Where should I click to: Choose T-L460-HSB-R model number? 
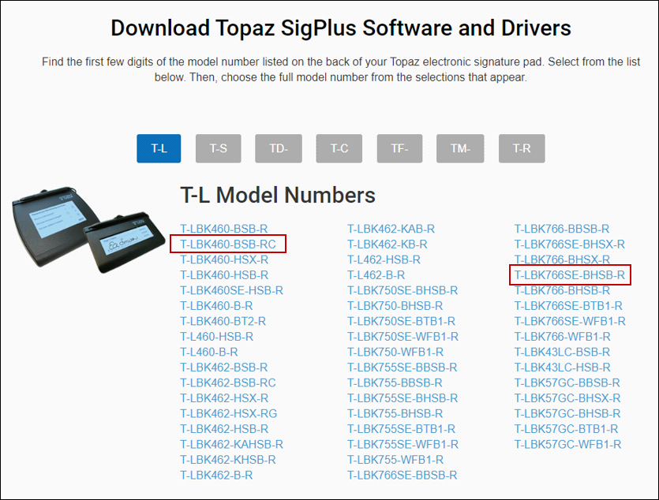click(x=217, y=337)
